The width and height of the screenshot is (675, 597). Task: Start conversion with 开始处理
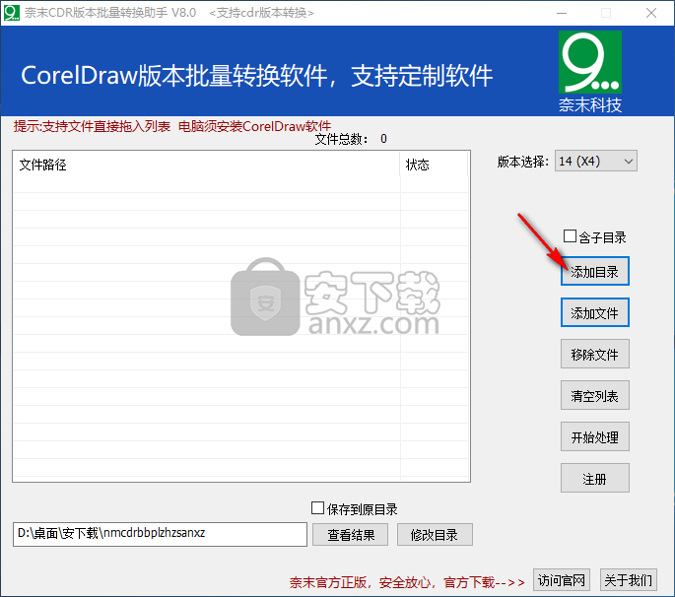click(x=594, y=436)
